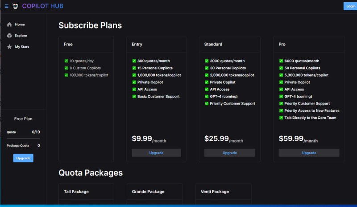Click the checkmark next to Entry's Private Copilot
Image resolution: width=357 pixels, height=207 pixels.
tap(134, 82)
